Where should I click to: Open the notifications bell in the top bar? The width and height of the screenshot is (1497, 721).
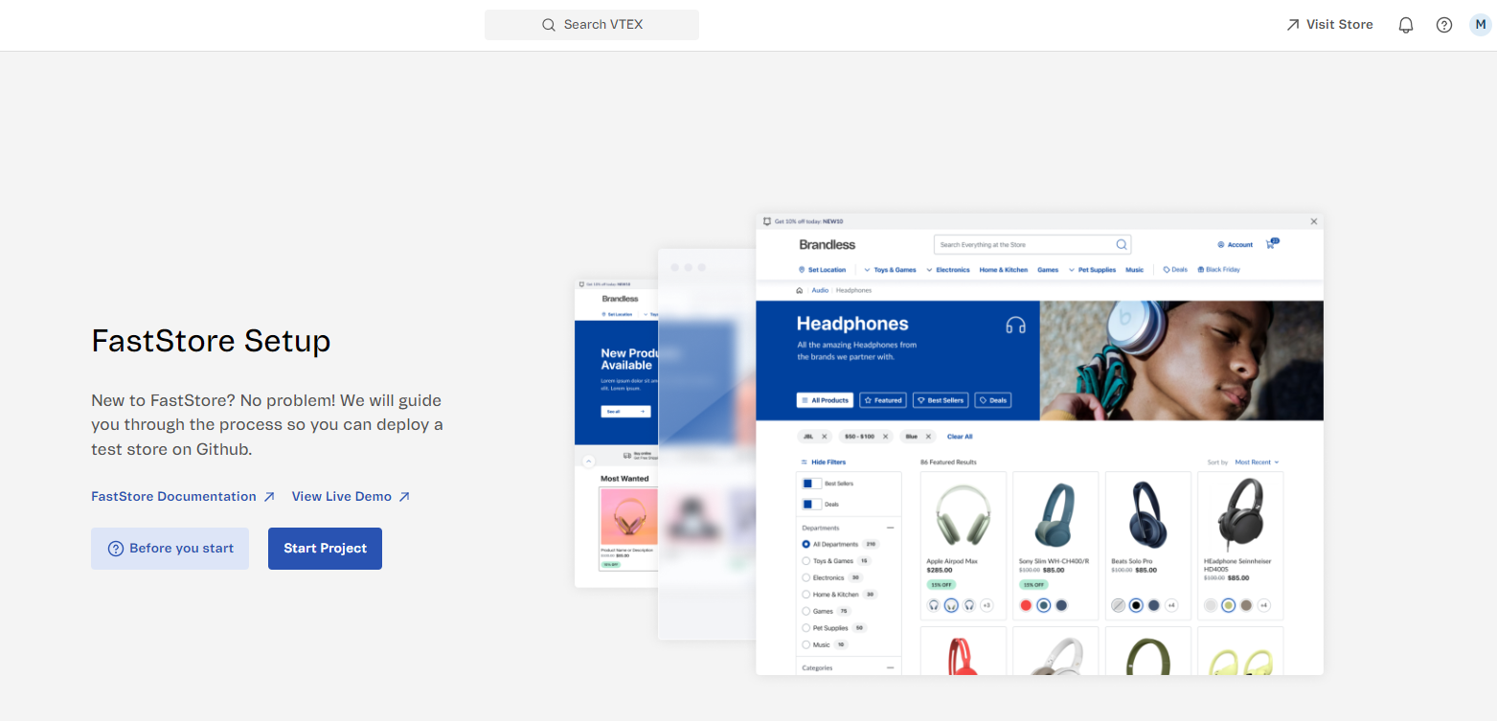coord(1405,25)
